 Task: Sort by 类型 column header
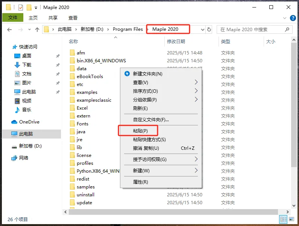click(x=226, y=42)
